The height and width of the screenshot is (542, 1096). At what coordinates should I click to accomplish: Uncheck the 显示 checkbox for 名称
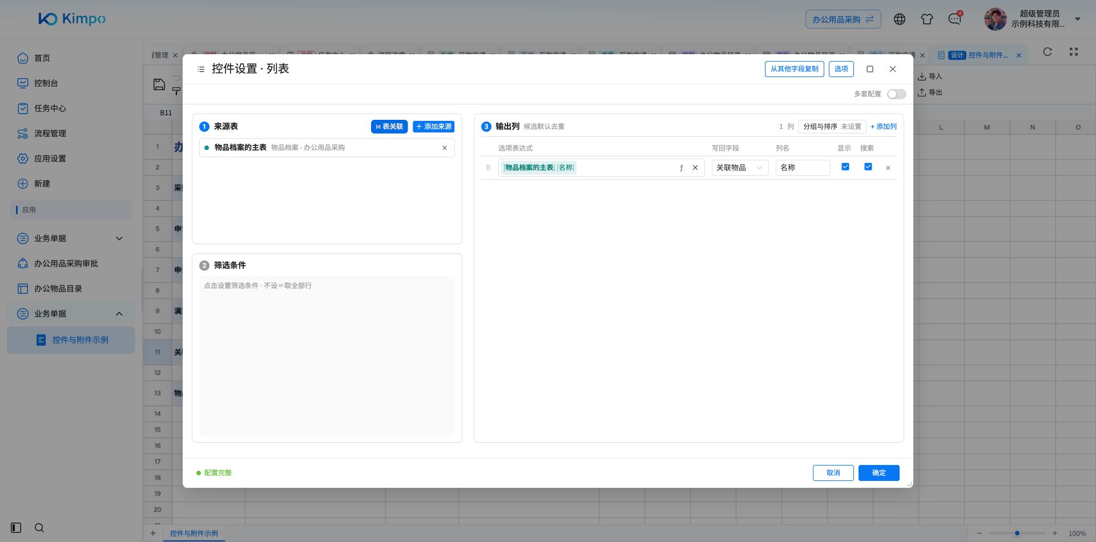[x=845, y=167]
